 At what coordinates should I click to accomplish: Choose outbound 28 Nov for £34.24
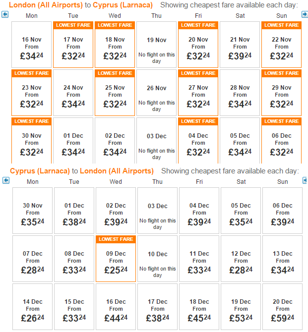[240, 93]
